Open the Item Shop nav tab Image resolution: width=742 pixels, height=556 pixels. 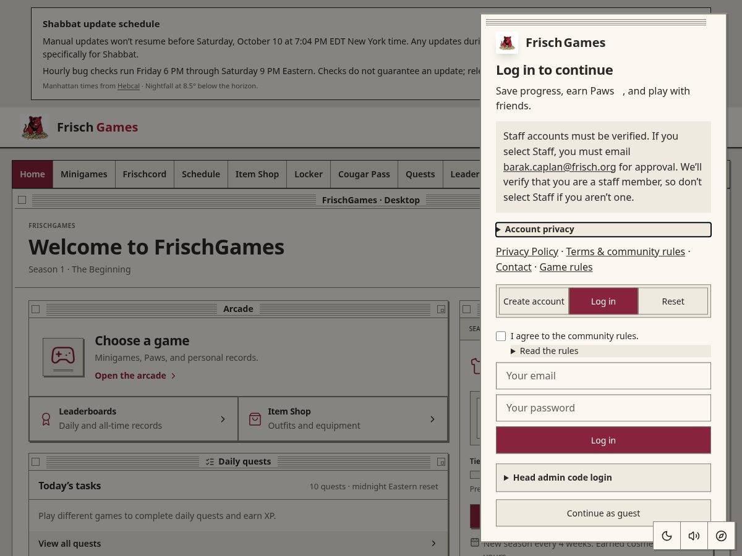[257, 174]
